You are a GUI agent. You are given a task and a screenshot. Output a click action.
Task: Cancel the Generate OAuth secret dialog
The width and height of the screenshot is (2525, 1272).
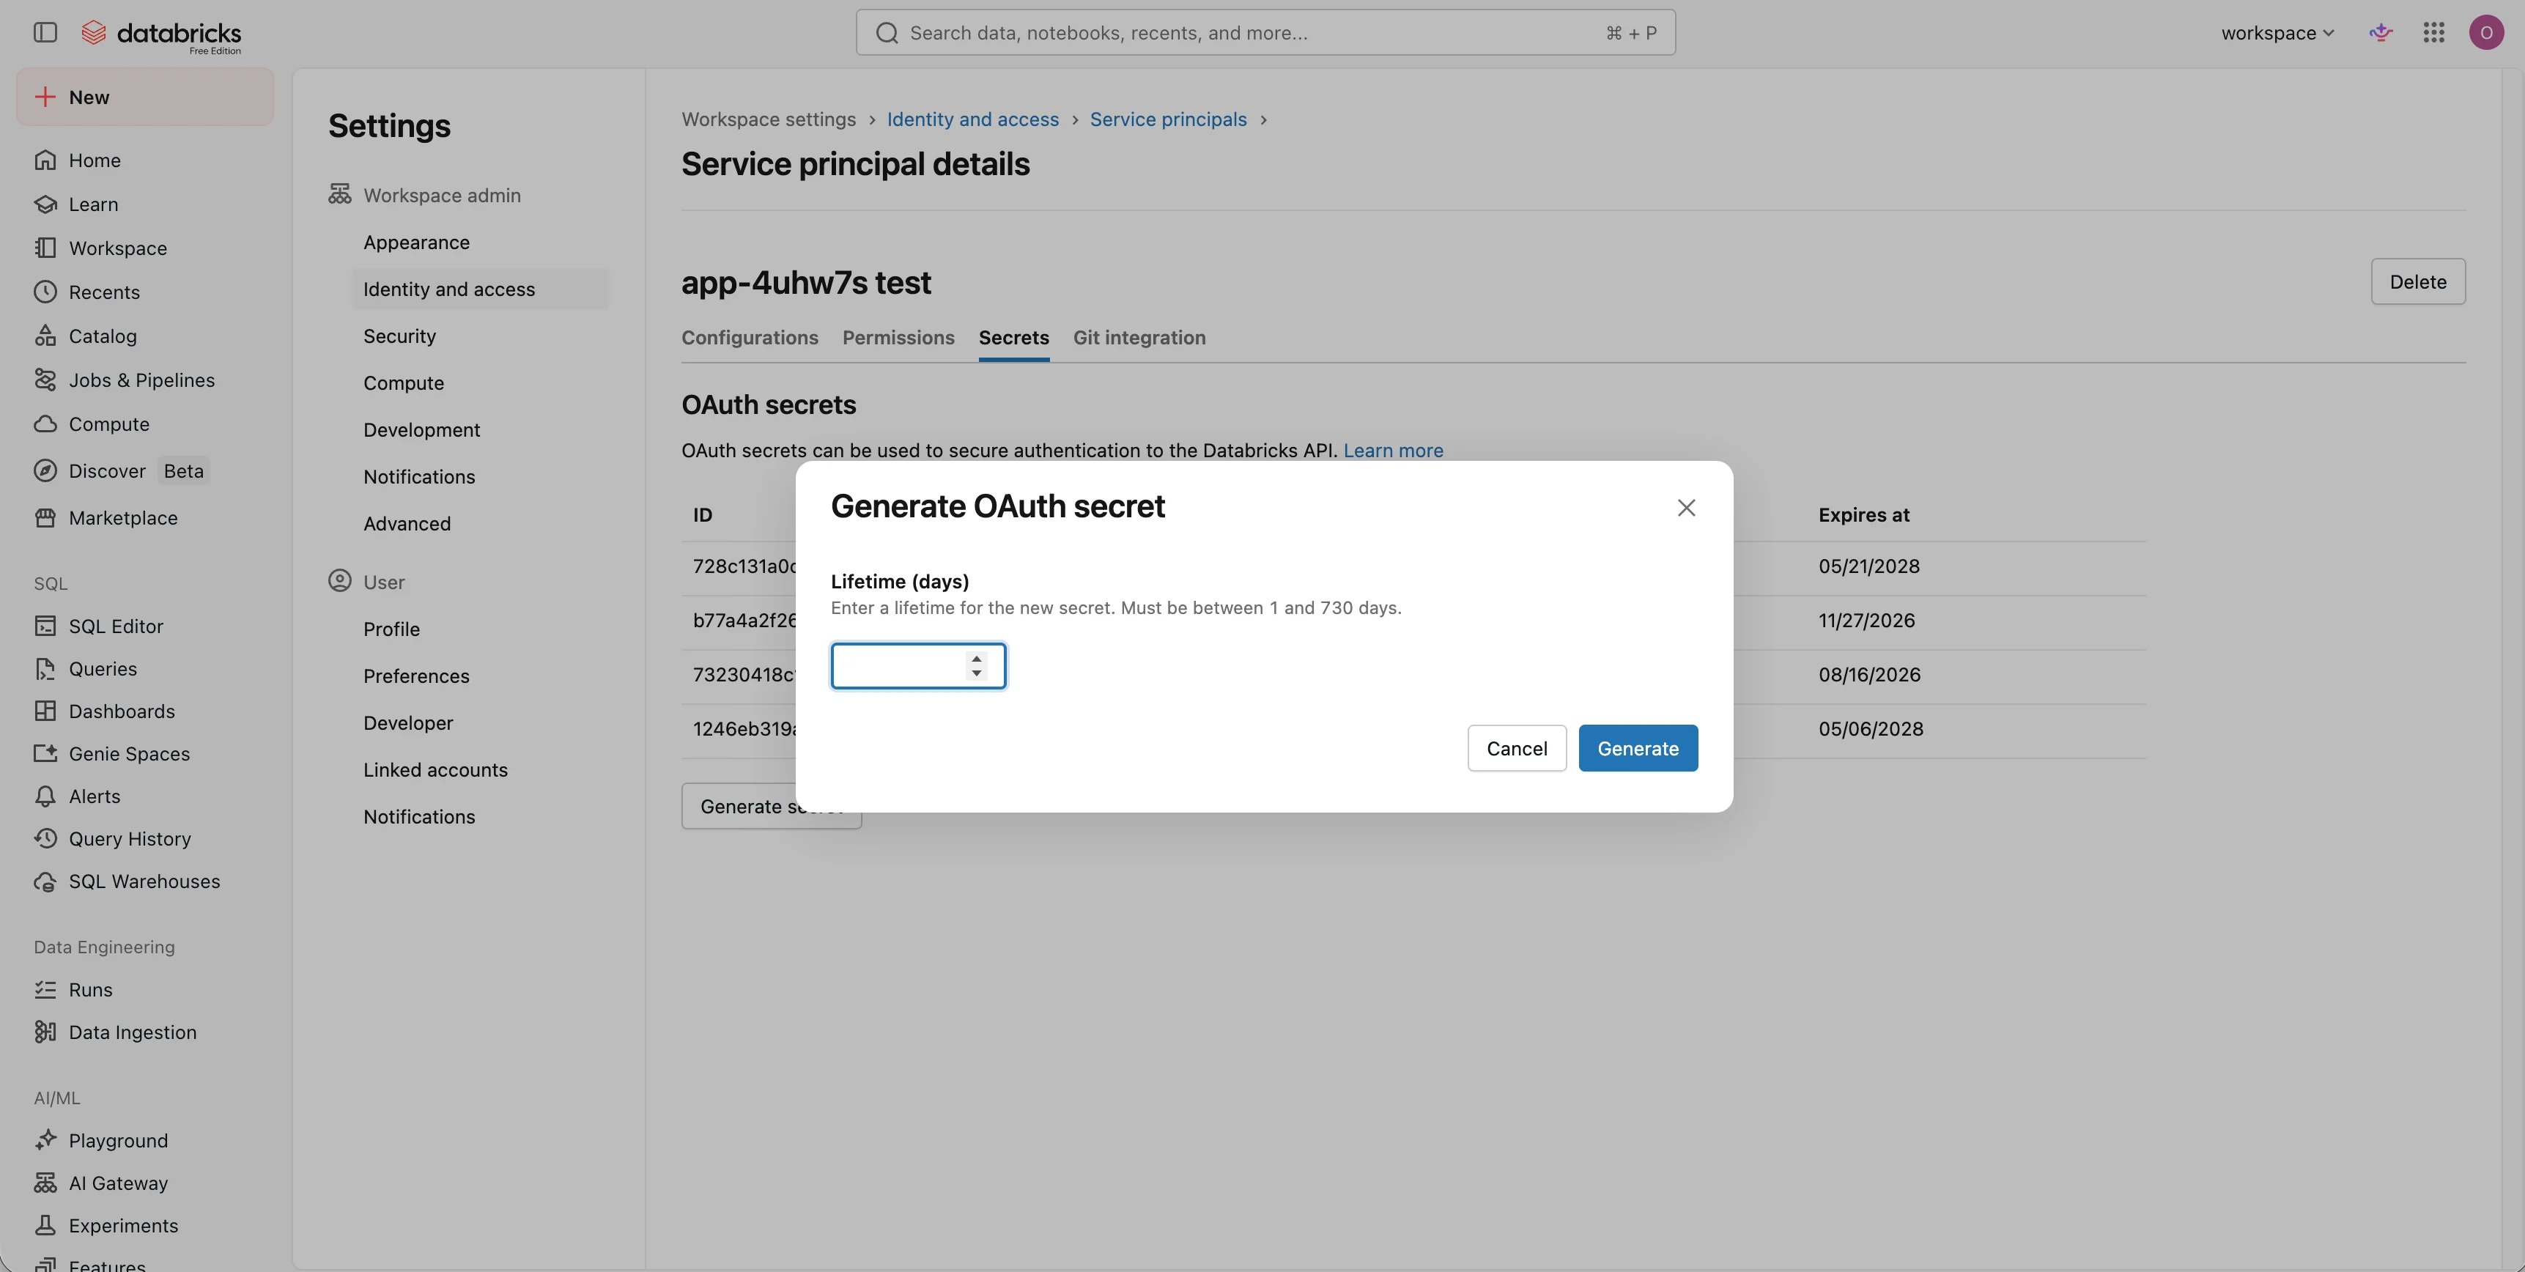tap(1516, 749)
